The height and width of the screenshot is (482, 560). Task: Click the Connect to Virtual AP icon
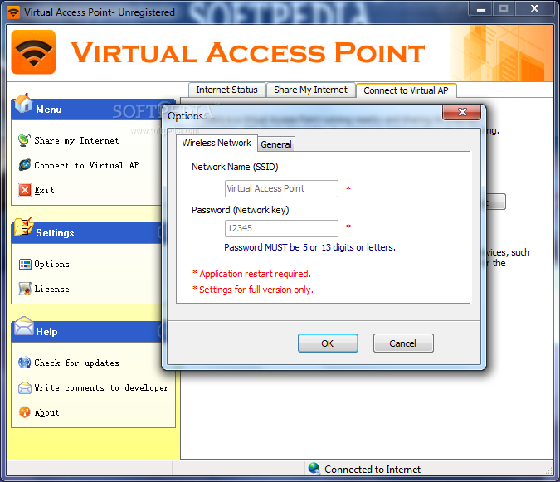pos(24,165)
